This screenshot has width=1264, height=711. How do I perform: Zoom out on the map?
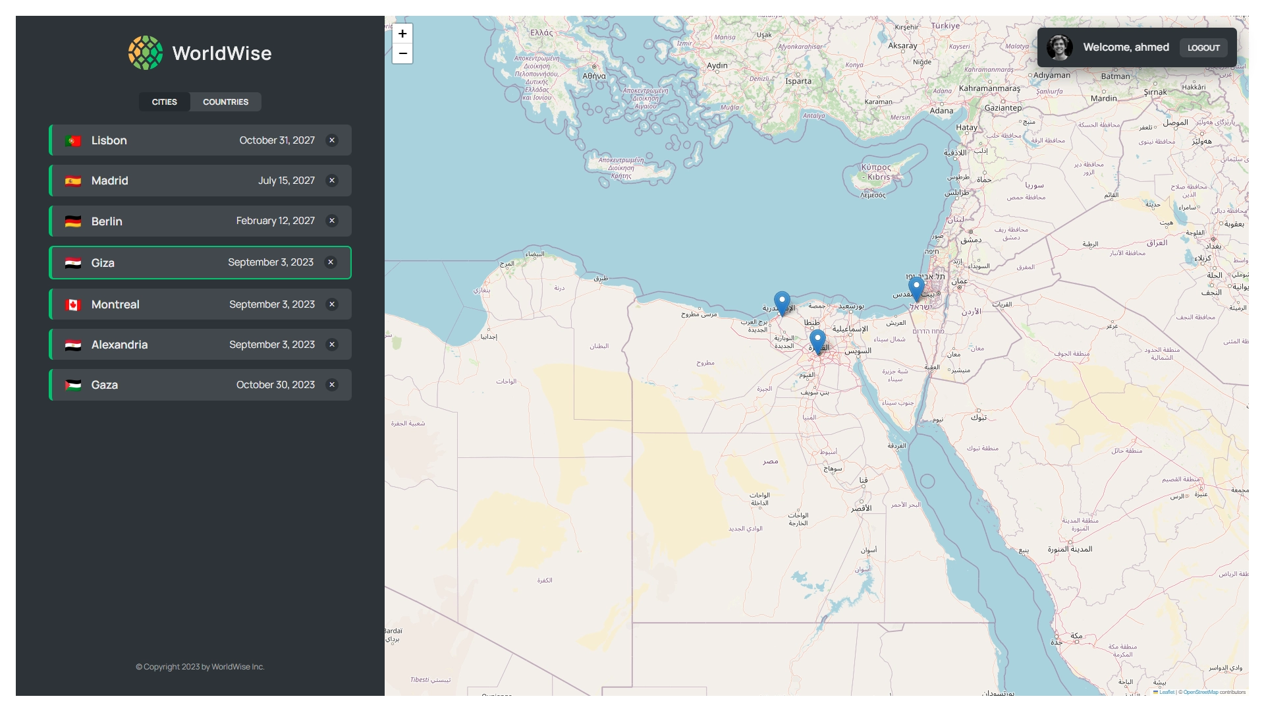coord(402,53)
